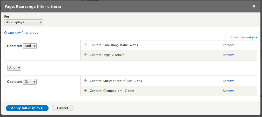
Task: Open second group Operator Or dropdown
Action: click(30, 82)
